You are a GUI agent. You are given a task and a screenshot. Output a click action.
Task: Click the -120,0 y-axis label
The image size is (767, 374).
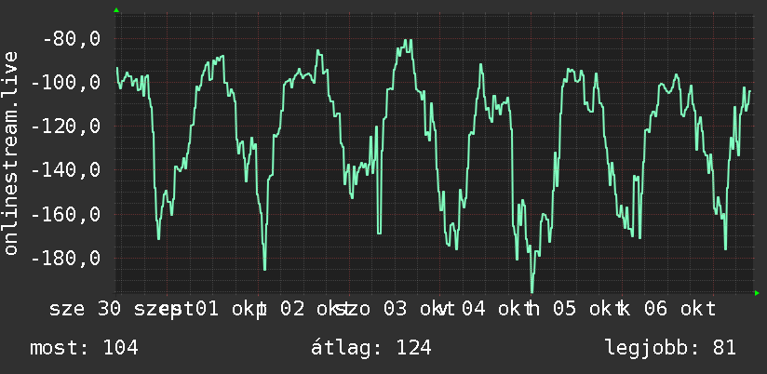pyautogui.click(x=66, y=127)
